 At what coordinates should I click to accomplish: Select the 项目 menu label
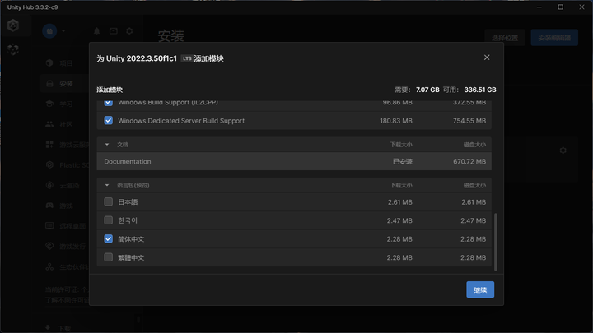[x=66, y=63]
